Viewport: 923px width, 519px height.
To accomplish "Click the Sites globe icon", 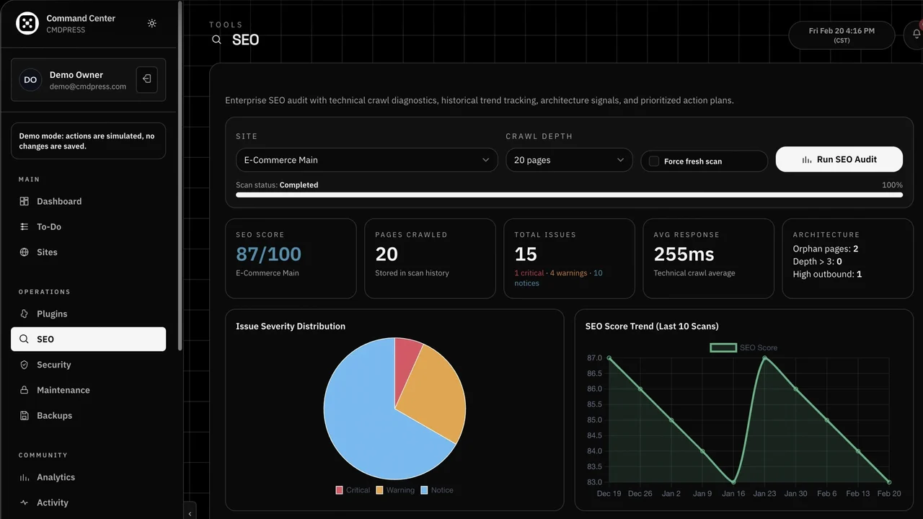I will (x=24, y=252).
